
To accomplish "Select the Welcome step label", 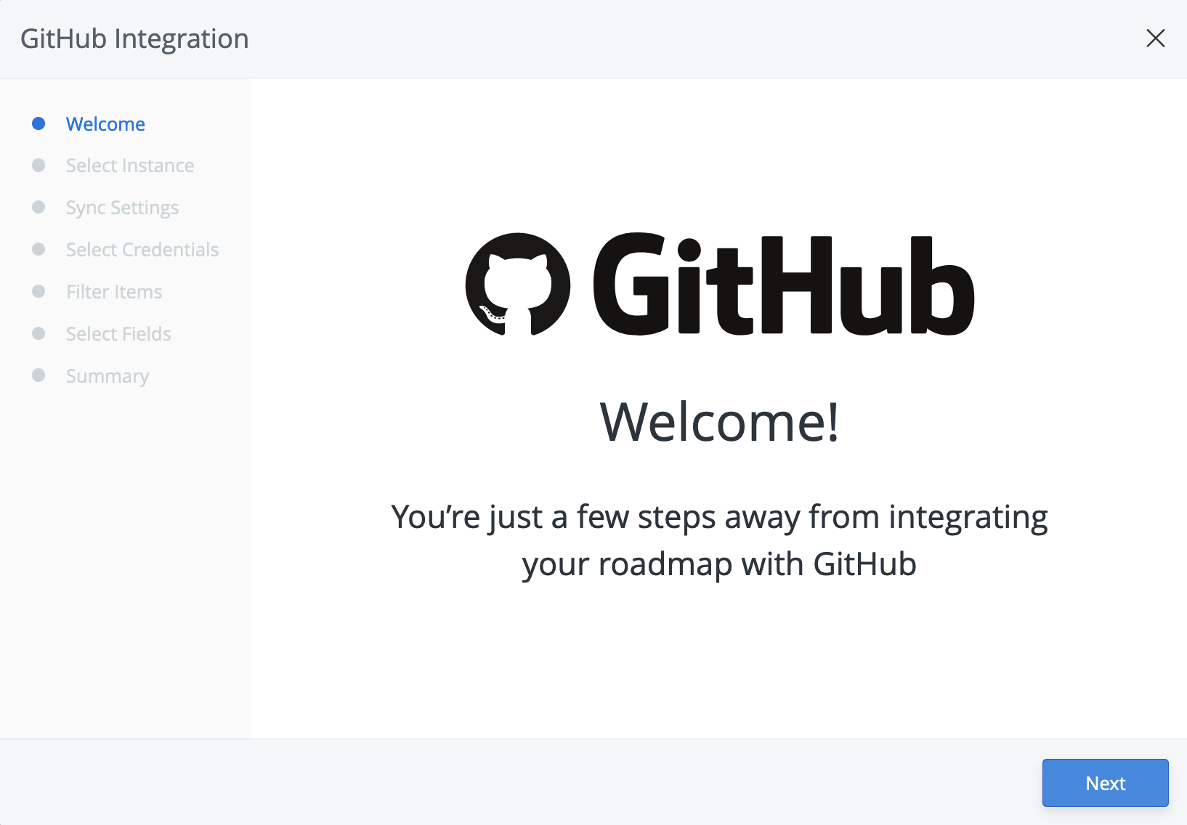I will [105, 124].
